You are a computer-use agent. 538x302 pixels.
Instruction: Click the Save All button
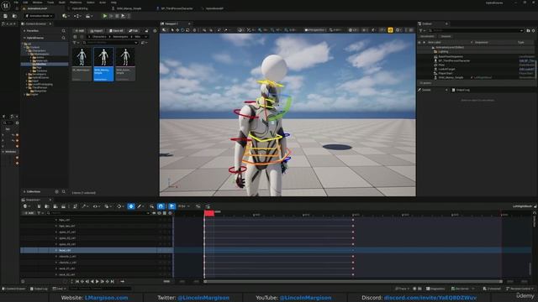(116, 31)
